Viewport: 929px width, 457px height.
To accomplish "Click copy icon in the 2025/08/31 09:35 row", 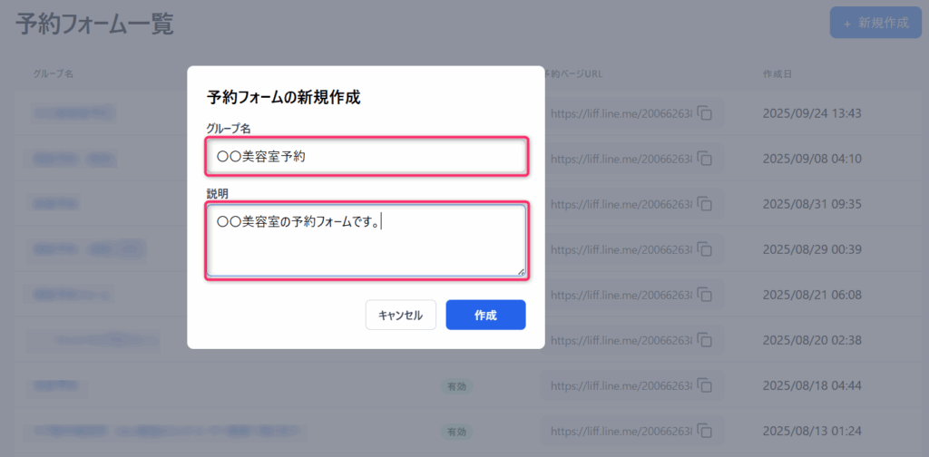I will [x=705, y=204].
